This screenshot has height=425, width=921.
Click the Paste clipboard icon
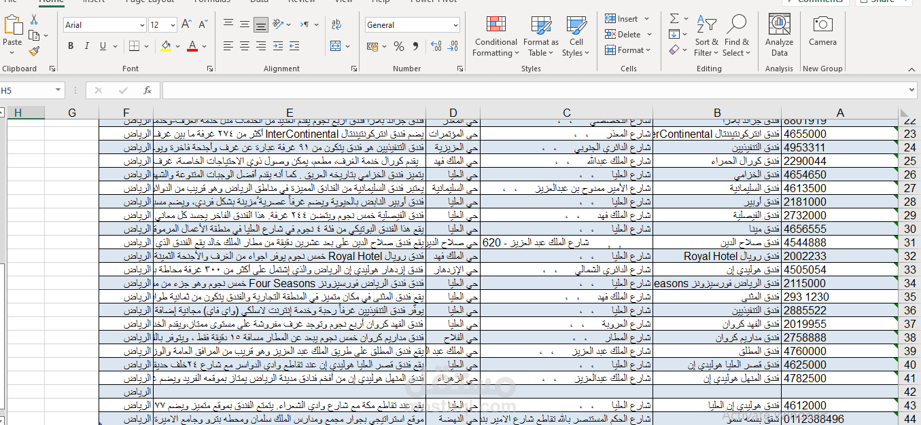[x=12, y=26]
